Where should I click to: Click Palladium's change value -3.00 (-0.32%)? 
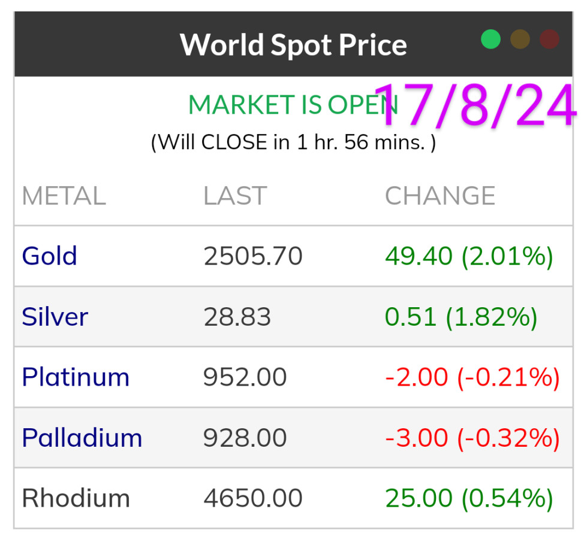(472, 438)
